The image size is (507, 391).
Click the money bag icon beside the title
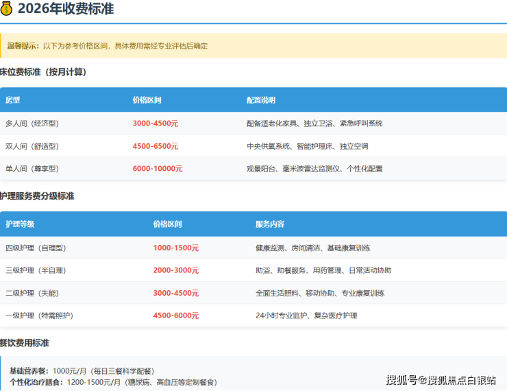point(7,10)
